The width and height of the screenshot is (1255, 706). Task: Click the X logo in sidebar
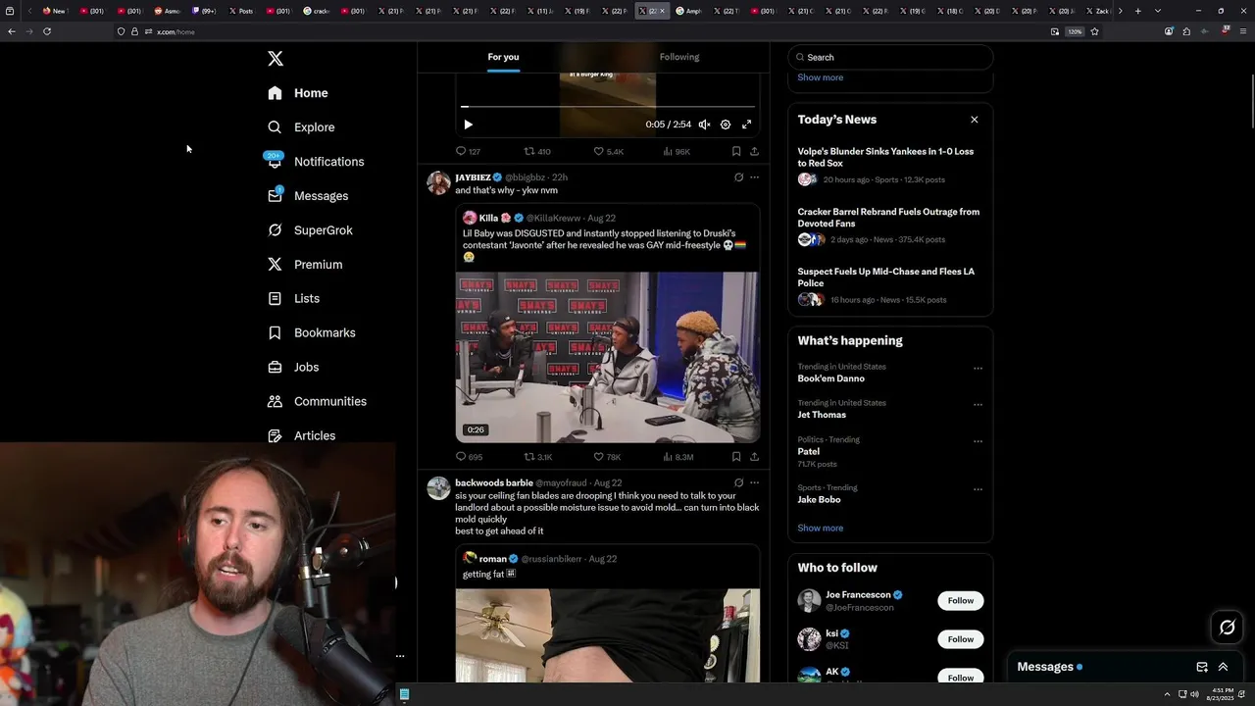coord(276,59)
